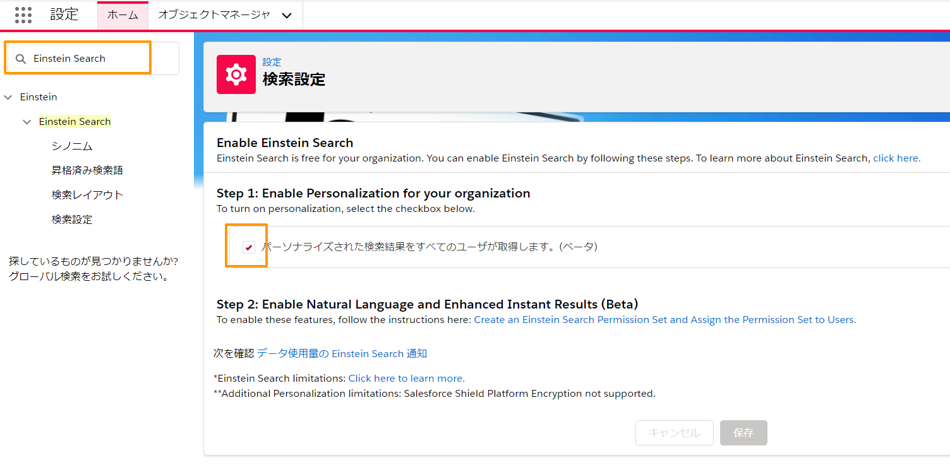Open the オブジェクトマネージャ dropdown arrow
This screenshot has height=465, width=950.
tap(287, 15)
